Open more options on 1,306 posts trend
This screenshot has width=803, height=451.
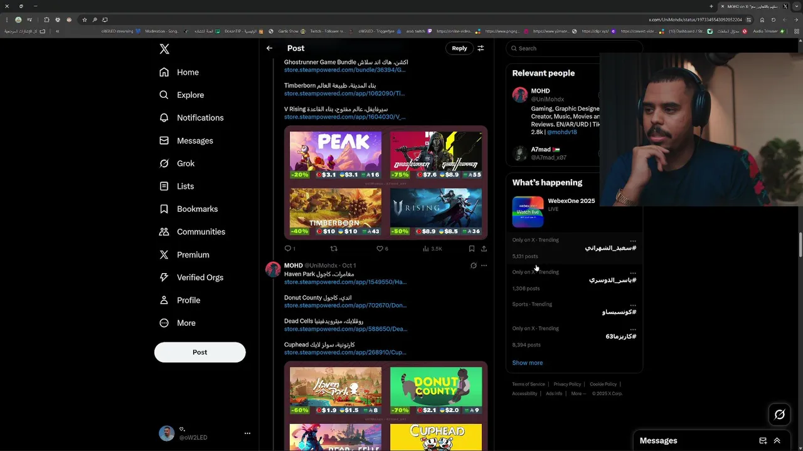(633, 273)
